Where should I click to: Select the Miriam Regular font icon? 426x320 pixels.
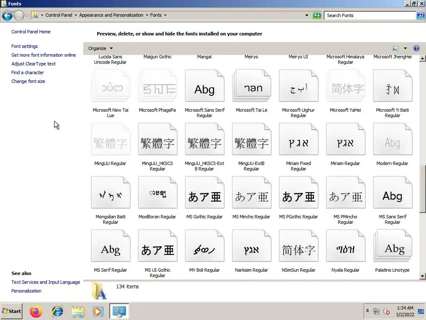(346, 139)
